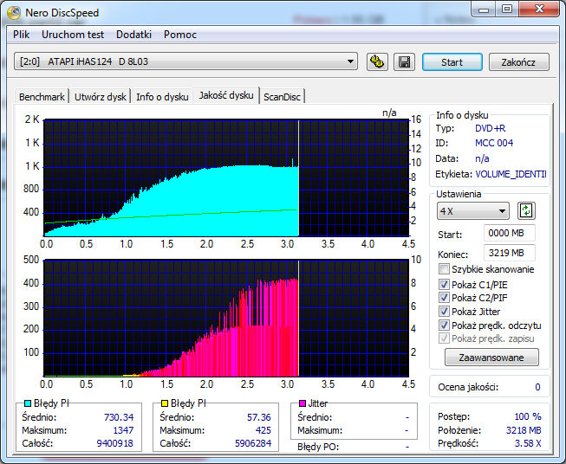
Task: Click the Średnio value 730.34
Action: click(119, 417)
